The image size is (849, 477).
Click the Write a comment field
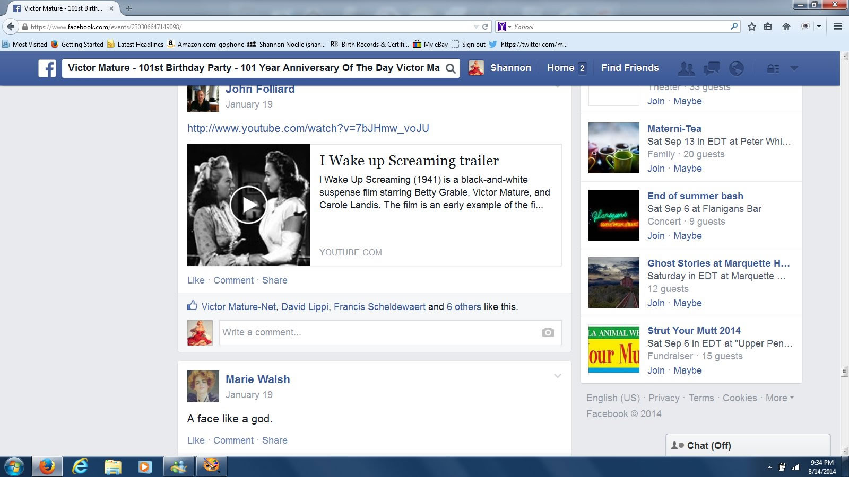click(x=390, y=332)
